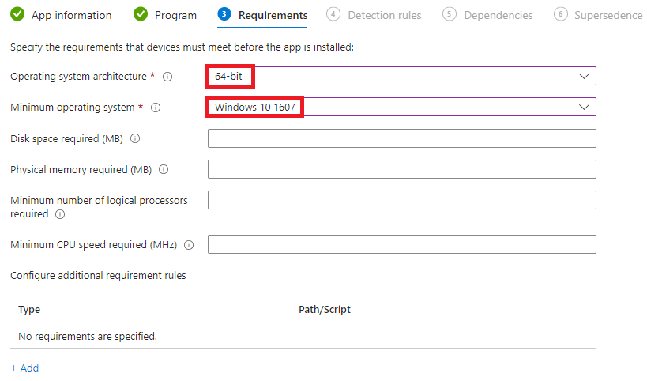Click the Type column header
Screen dimensions: 647x381
click(29, 310)
